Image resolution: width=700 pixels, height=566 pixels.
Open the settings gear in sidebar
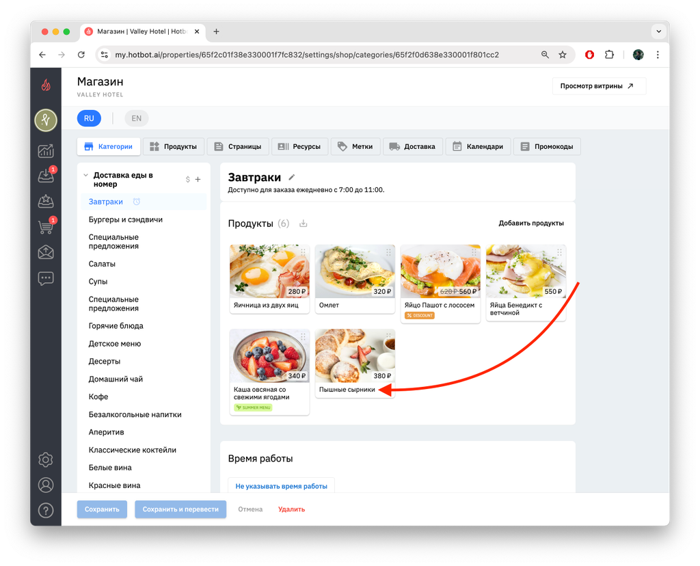[x=46, y=459]
